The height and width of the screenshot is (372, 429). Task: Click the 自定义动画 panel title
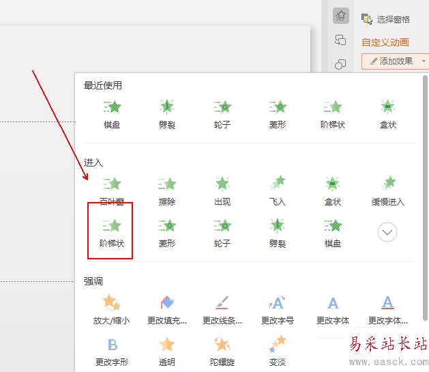(x=385, y=42)
